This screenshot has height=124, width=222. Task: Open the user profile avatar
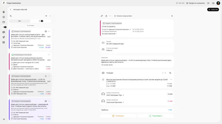pos(218,3)
